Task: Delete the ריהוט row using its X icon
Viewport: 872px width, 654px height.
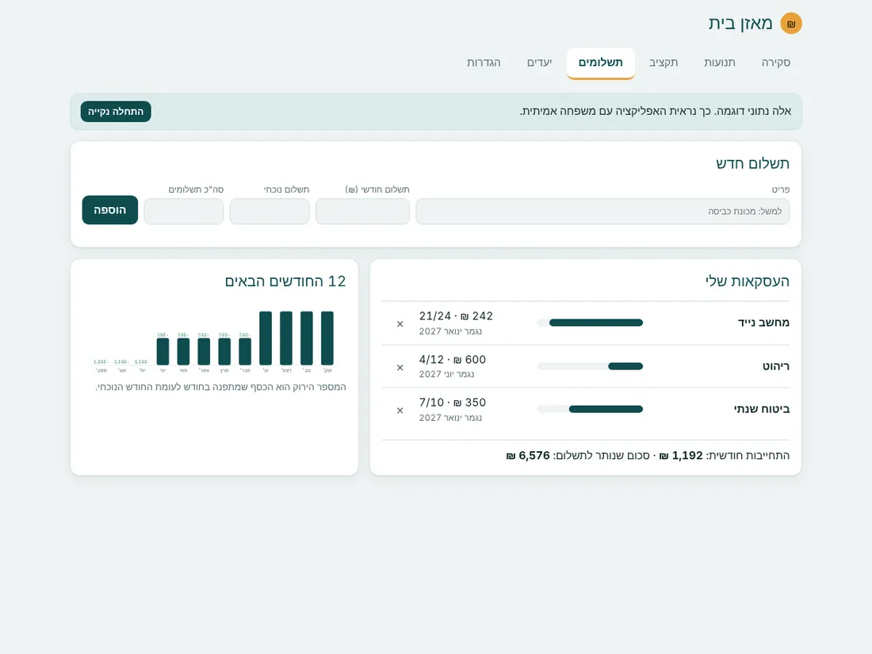Action: click(x=400, y=367)
